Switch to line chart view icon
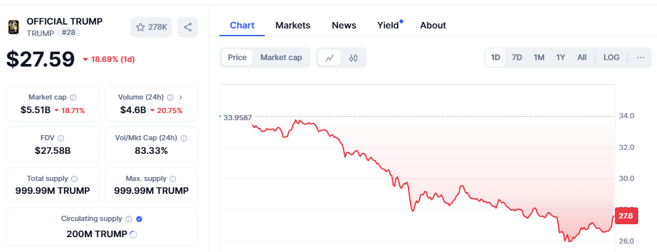657x252 pixels. point(329,58)
